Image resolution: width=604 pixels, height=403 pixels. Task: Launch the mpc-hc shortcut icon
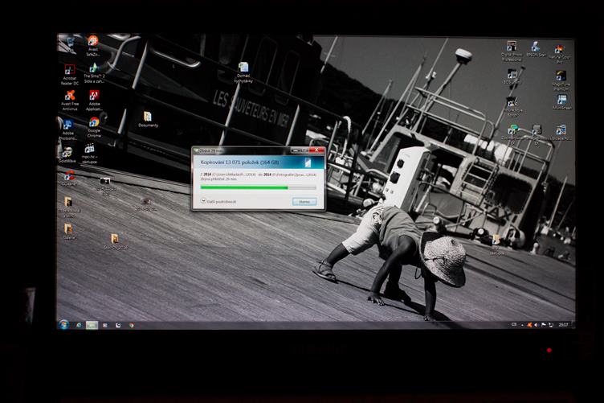89,154
